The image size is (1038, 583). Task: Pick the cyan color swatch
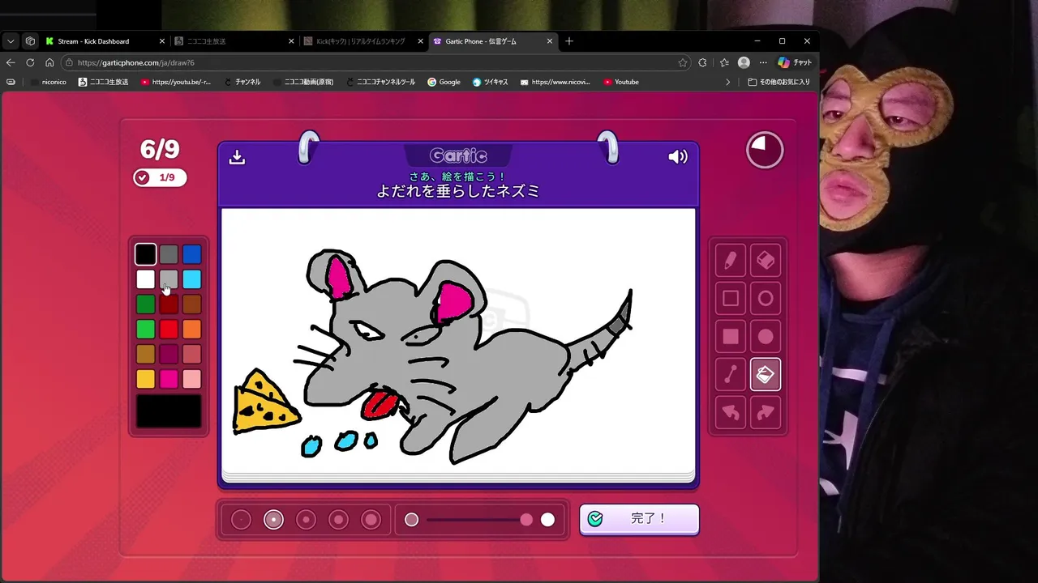pyautogui.click(x=191, y=279)
